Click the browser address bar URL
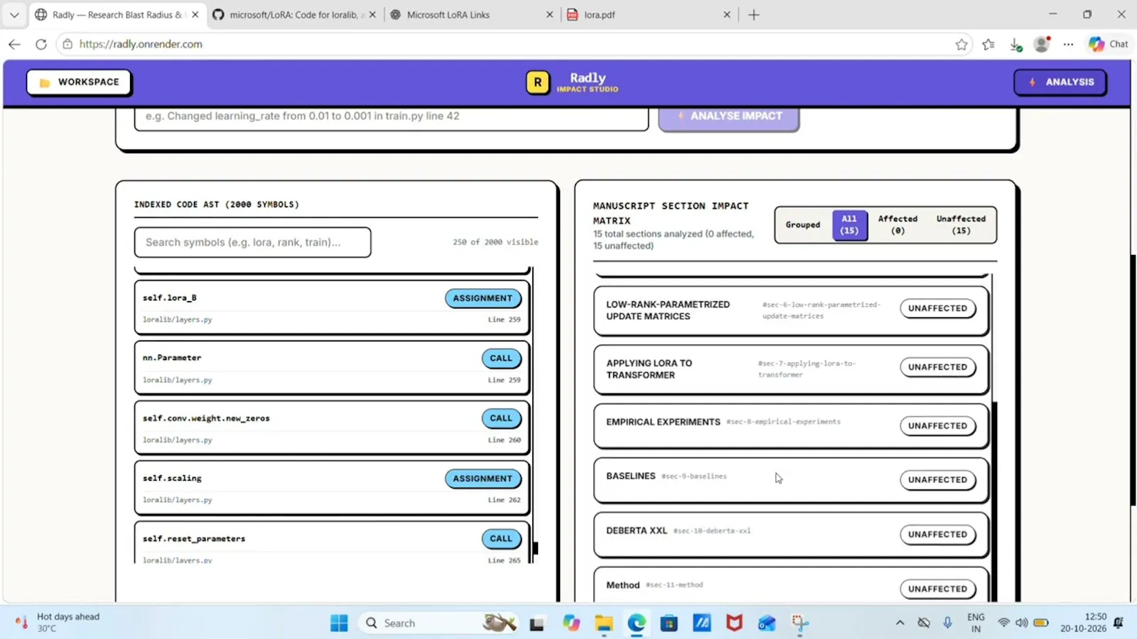1137x639 pixels. [141, 44]
